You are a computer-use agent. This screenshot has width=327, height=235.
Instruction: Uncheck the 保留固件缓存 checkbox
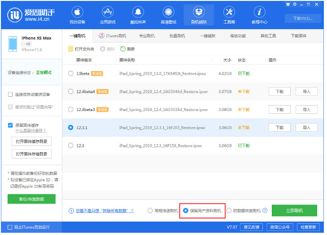(x=10, y=125)
